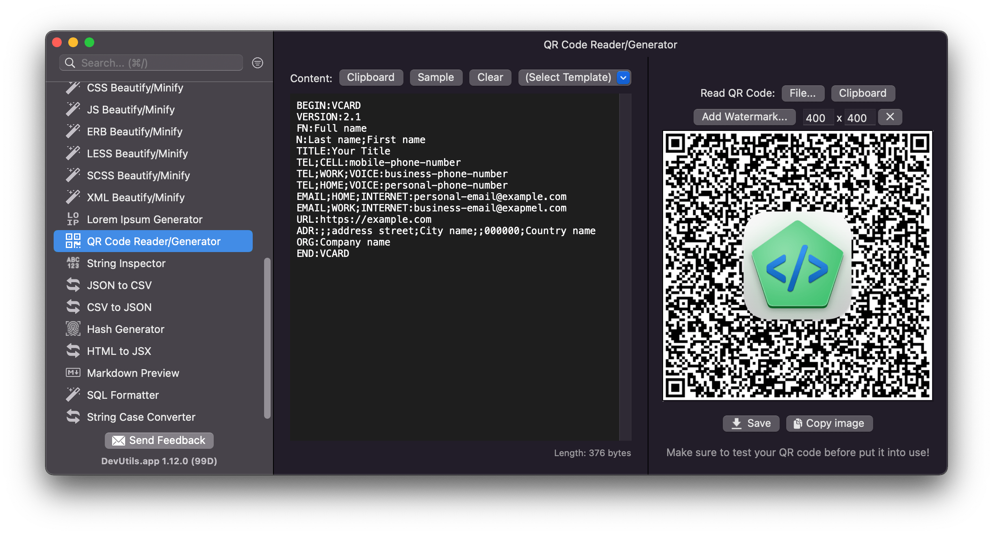Click the sidebar filter icon

[258, 63]
